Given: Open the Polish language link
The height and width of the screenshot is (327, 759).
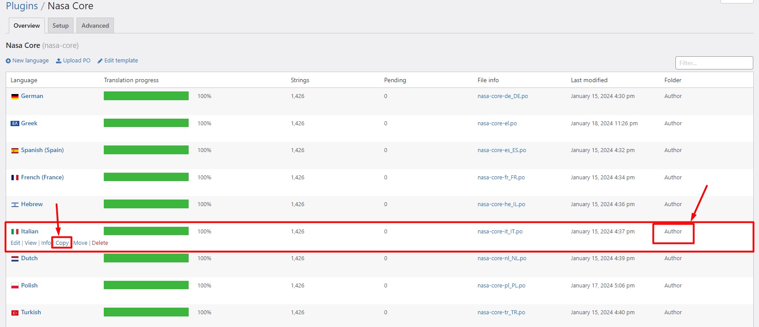Looking at the screenshot, I should pyautogui.click(x=29, y=286).
